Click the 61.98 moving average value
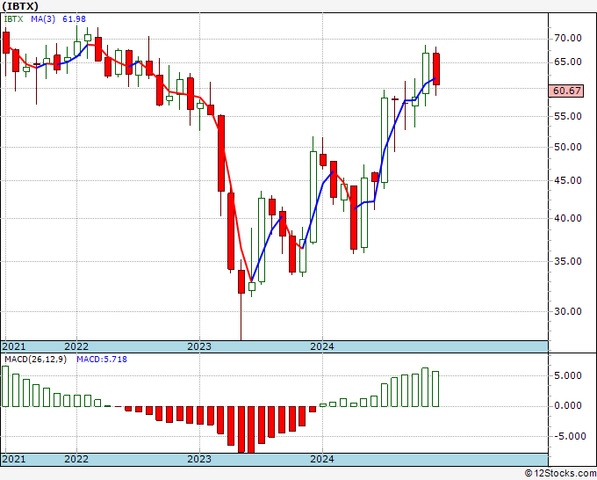Image resolution: width=597 pixels, height=480 pixels. (75, 19)
